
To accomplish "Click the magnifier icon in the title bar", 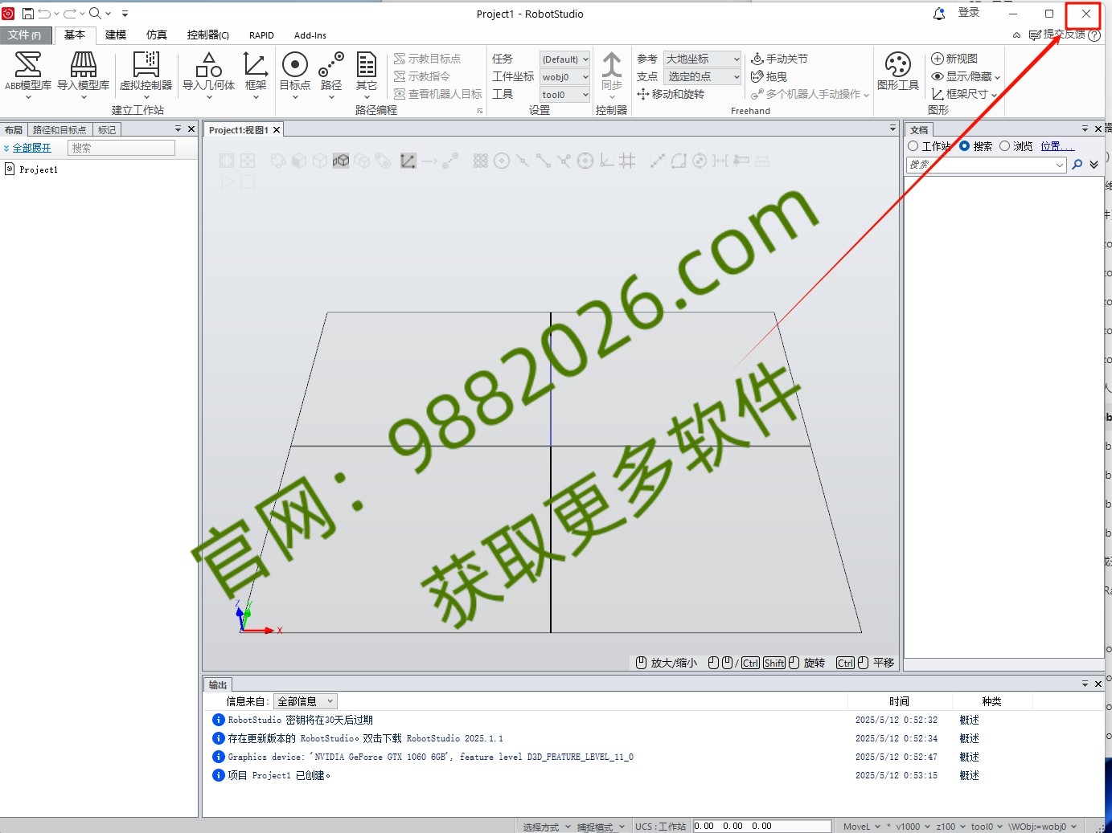I will pos(95,14).
